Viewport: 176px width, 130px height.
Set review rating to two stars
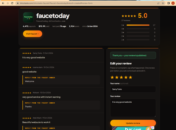tap(117, 77)
